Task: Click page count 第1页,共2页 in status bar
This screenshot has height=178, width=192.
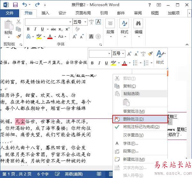Action: click(x=17, y=174)
